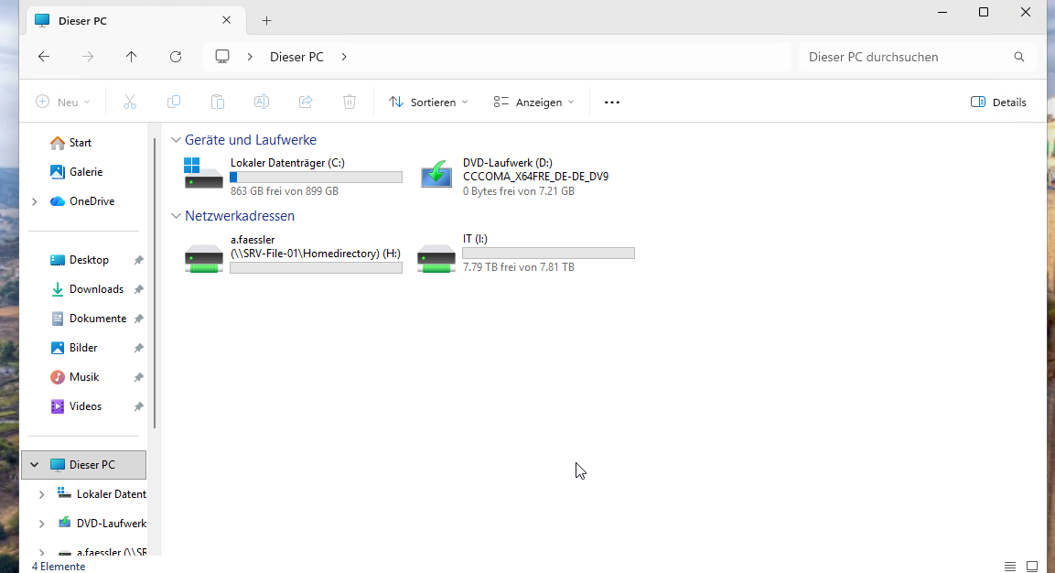
Task: Collapse the Geräte und Laufwerke group
Action: pyautogui.click(x=176, y=140)
